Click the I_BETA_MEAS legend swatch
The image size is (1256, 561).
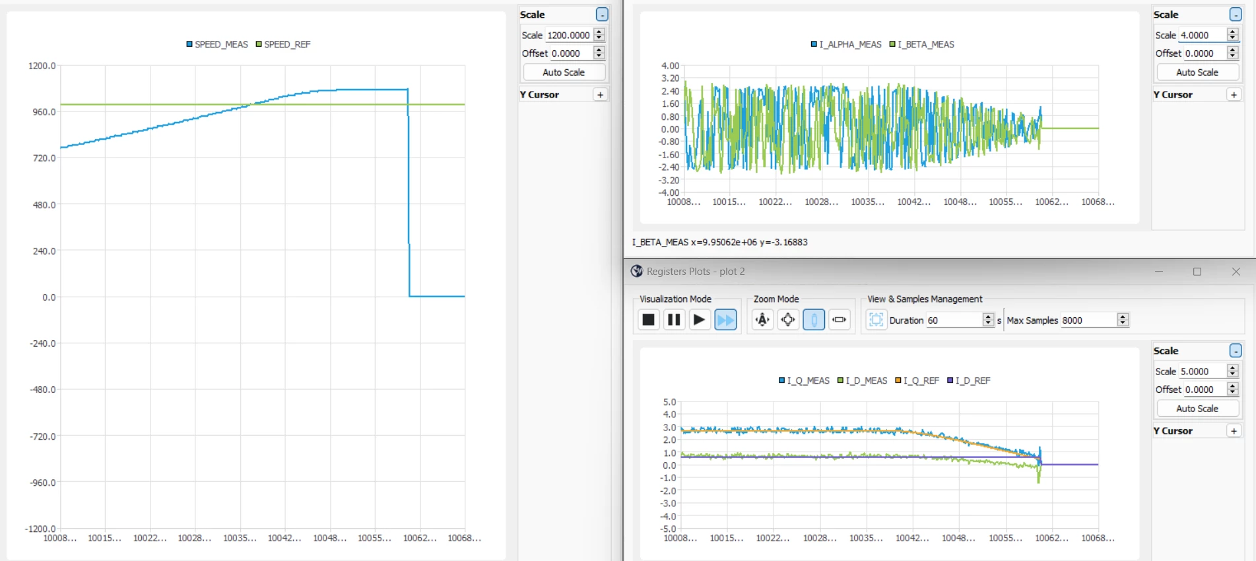[892, 44]
